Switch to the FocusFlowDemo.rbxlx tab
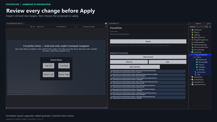 [15, 24]
